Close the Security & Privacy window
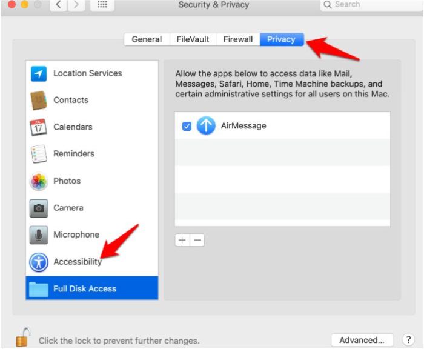424x349 pixels. [x=12, y=5]
